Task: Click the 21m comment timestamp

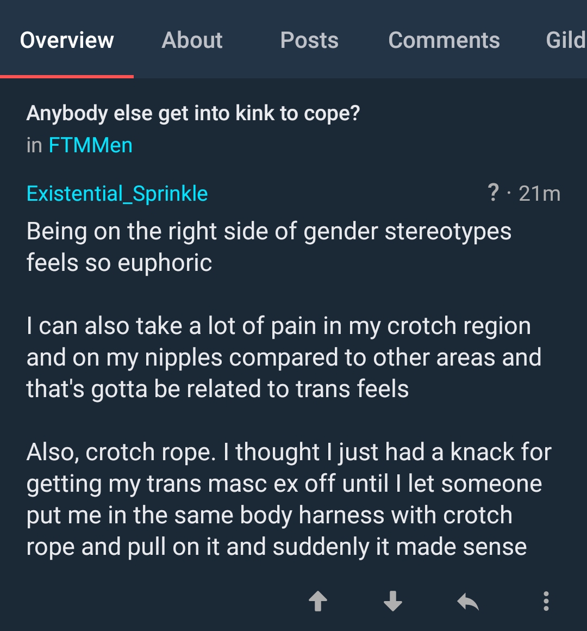Action: [x=539, y=194]
